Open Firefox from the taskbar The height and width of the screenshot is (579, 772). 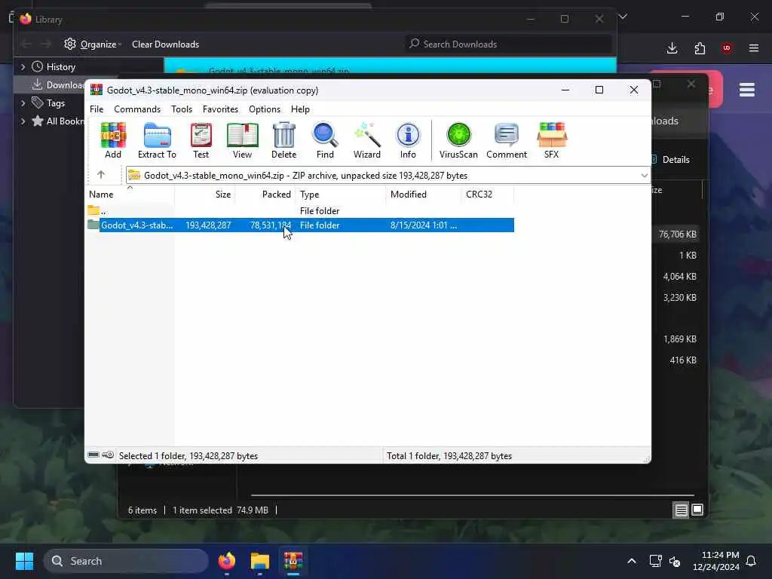coord(226,561)
